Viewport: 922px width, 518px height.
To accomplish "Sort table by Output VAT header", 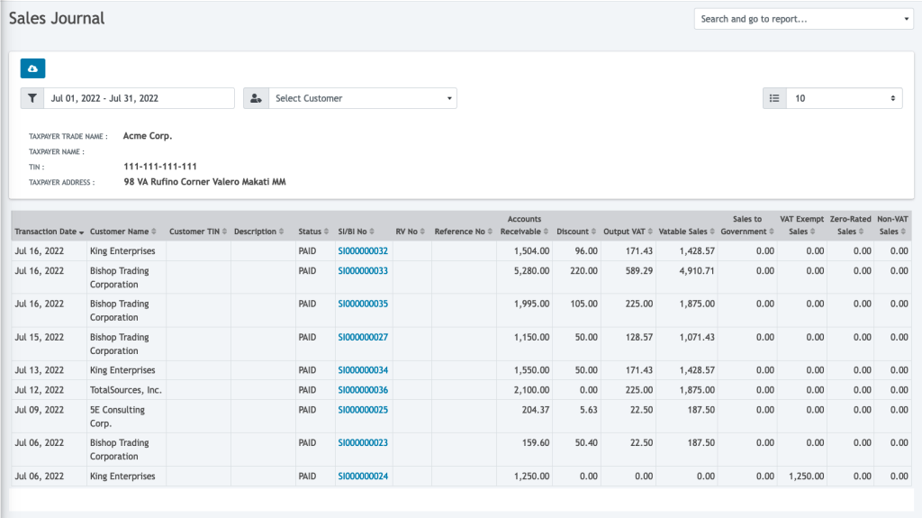I will tap(628, 232).
